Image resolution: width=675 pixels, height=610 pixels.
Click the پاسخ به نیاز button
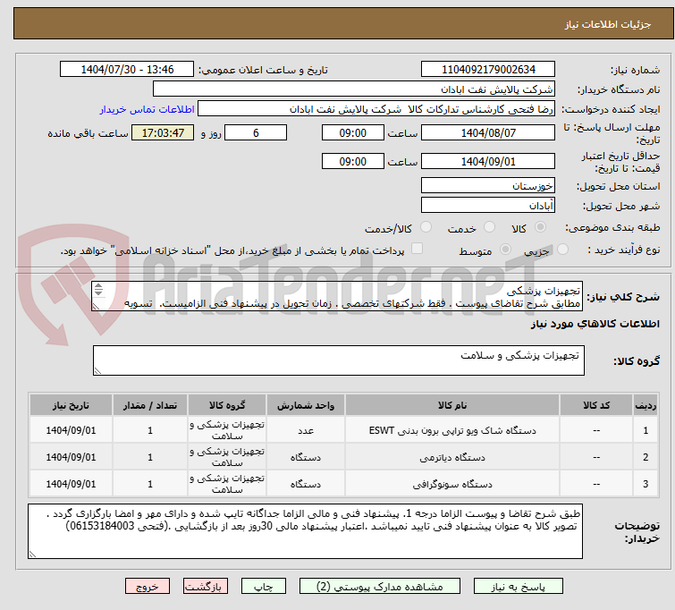tap(519, 587)
